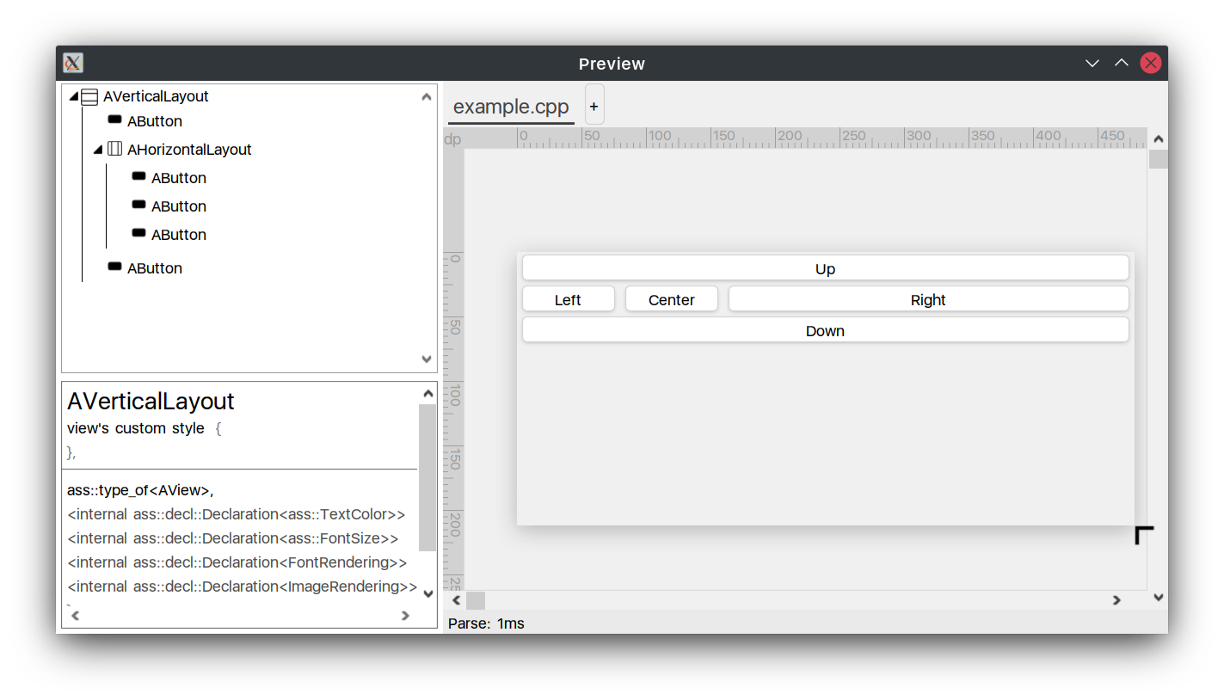Click the AVerticalLayout layout icon in tree
1224x700 pixels.
click(89, 97)
